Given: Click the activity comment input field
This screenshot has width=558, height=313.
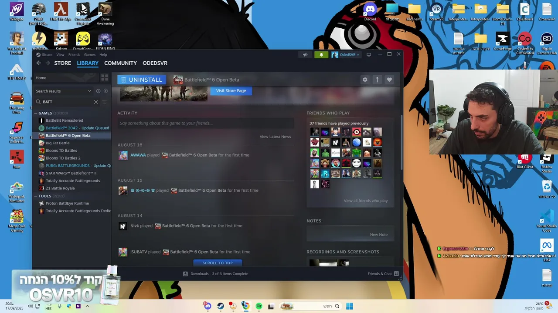Looking at the screenshot, I should click(205, 123).
